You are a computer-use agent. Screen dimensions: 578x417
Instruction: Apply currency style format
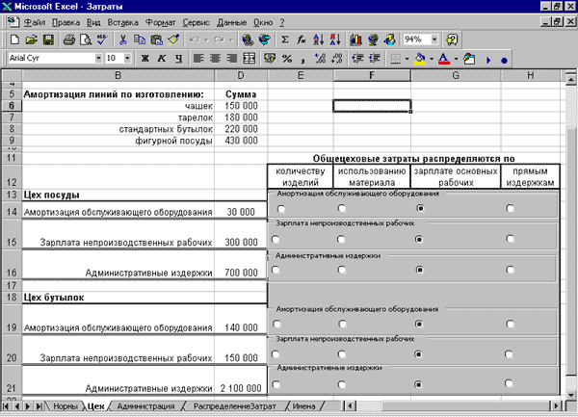pyautogui.click(x=270, y=58)
